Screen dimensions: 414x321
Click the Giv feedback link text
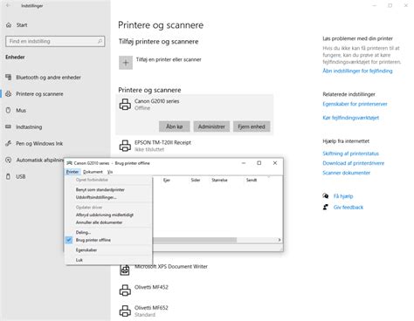coord(348,208)
